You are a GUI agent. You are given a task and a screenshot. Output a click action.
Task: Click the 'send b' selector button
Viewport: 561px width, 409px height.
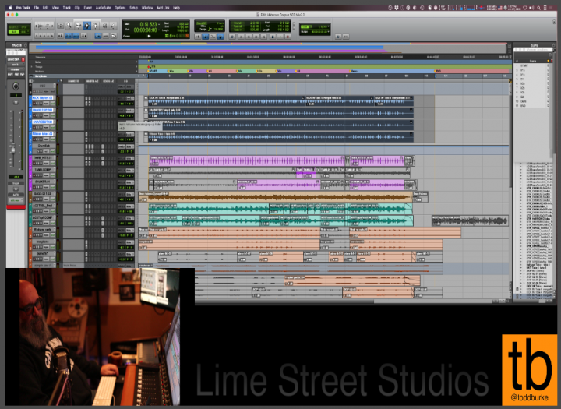[15, 65]
